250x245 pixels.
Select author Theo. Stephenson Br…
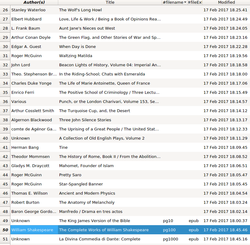click(34, 74)
